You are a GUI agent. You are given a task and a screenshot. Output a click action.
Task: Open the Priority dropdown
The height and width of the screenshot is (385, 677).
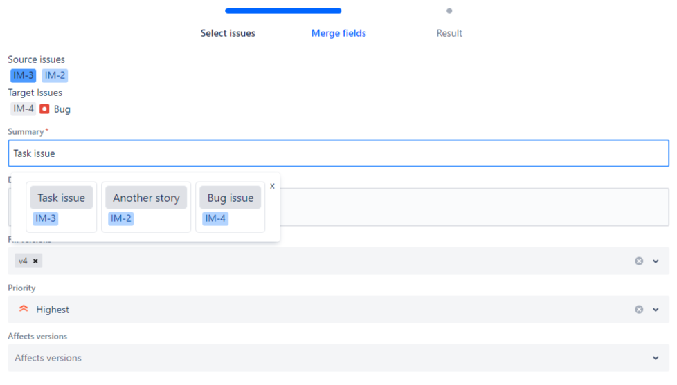click(656, 310)
